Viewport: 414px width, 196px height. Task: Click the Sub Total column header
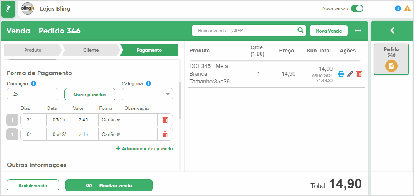[319, 51]
